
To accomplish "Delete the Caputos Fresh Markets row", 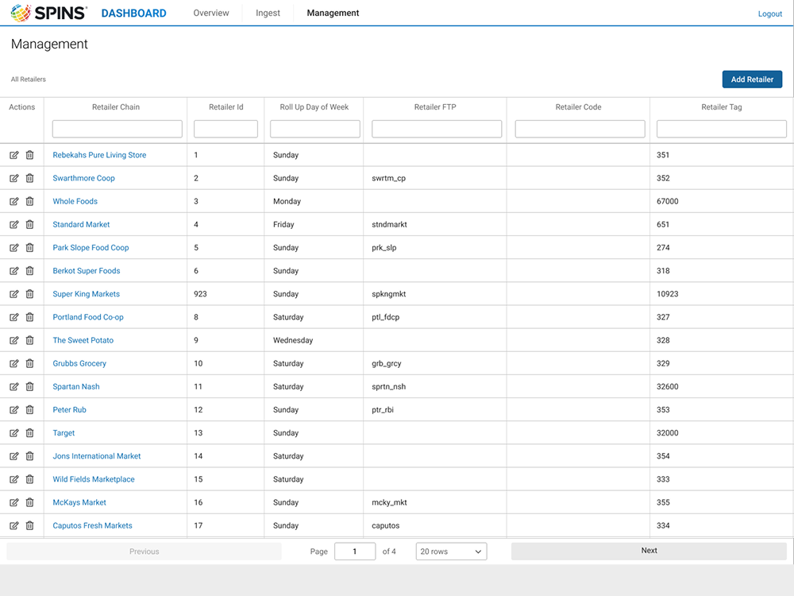I will point(30,525).
